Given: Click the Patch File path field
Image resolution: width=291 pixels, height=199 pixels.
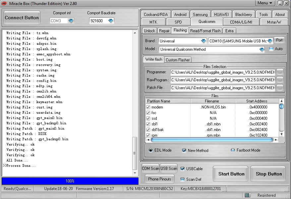Looking at the screenshot, I should point(223,88).
